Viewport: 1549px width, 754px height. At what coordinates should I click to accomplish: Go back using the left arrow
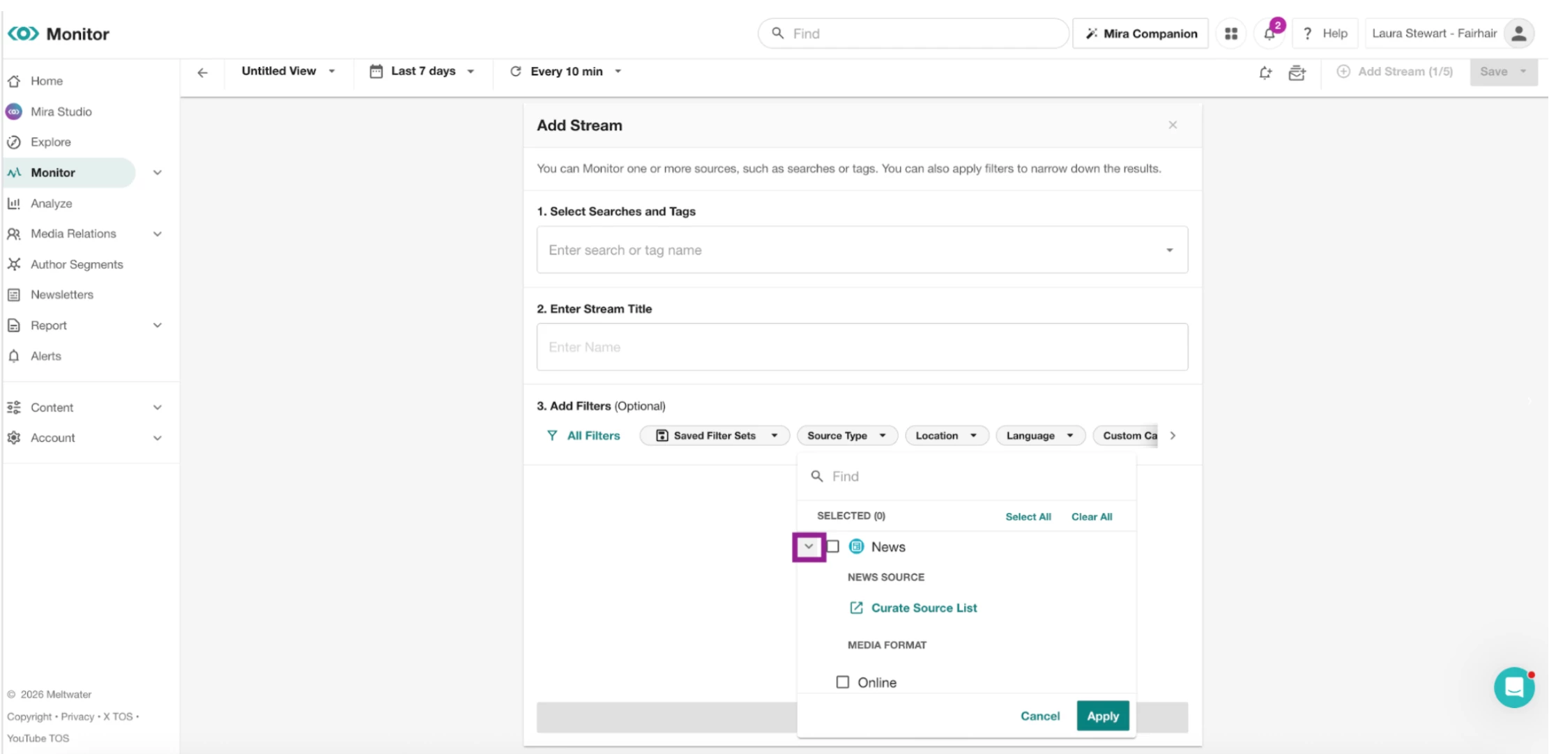coord(202,72)
